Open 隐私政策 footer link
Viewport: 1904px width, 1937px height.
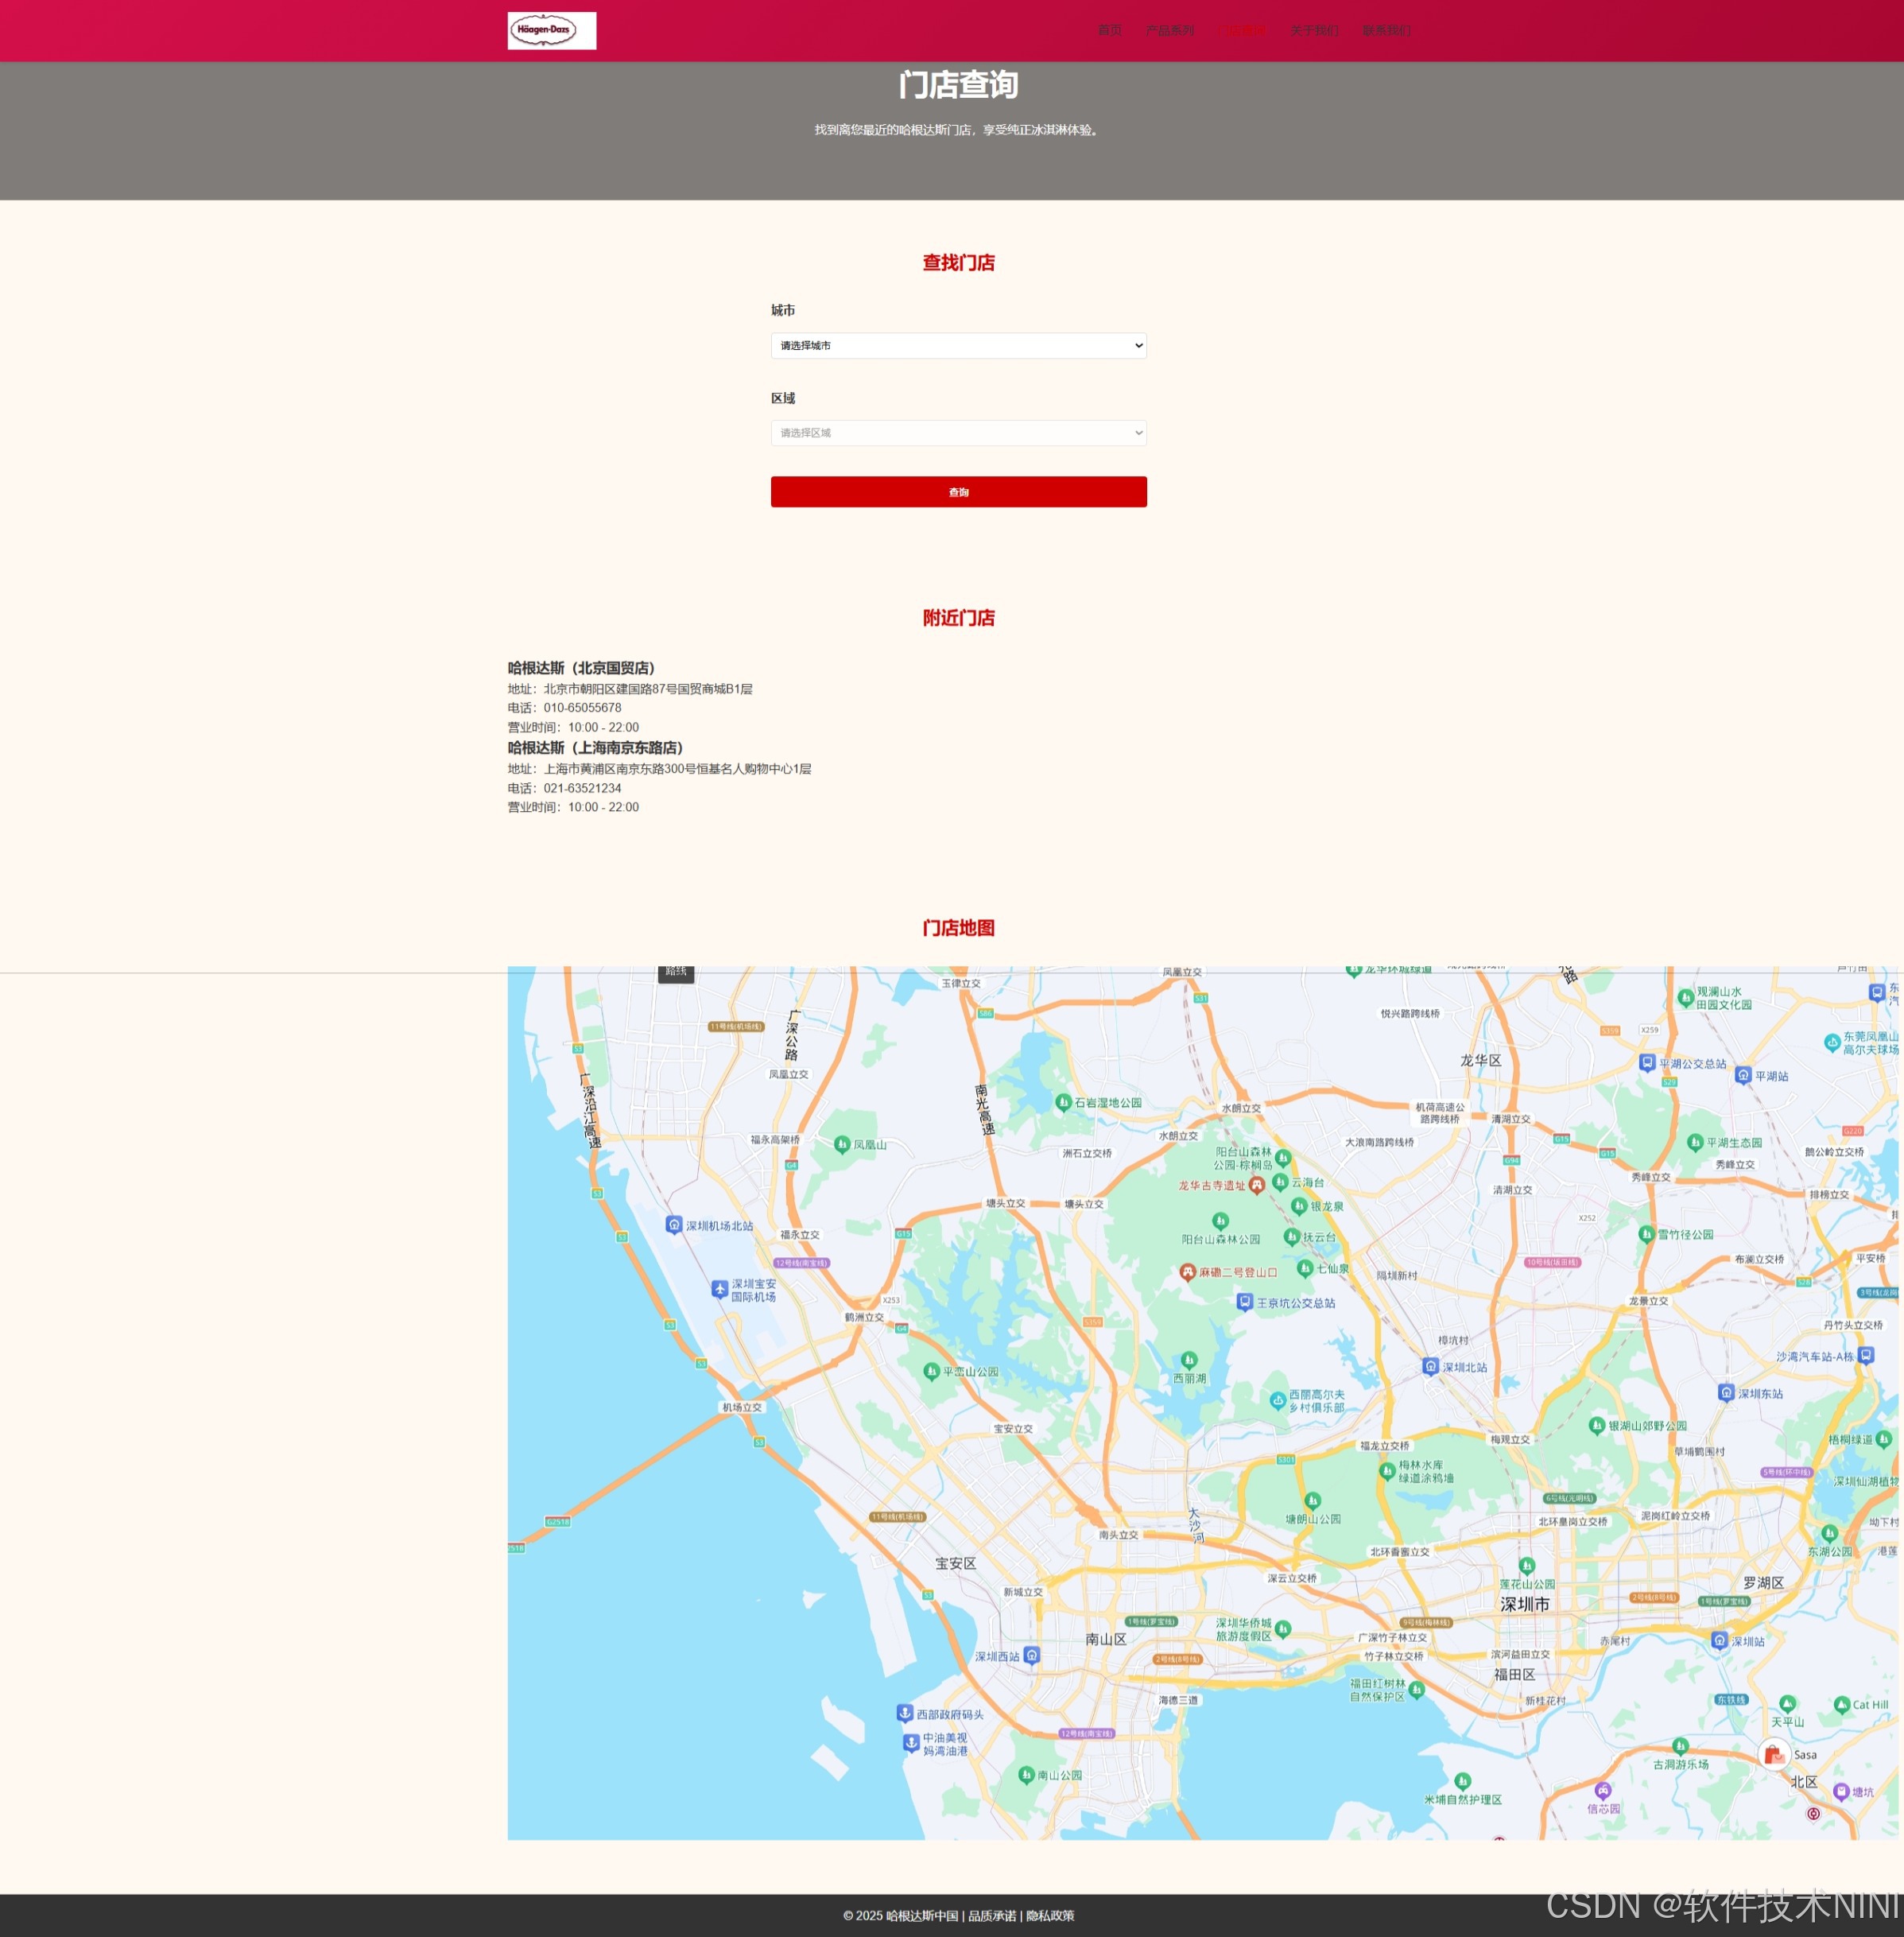(1050, 1916)
